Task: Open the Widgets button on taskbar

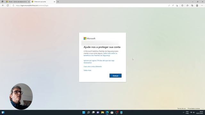Action: point(3,112)
